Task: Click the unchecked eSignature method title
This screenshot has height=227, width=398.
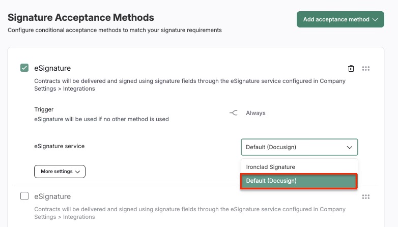Action: 52,196
